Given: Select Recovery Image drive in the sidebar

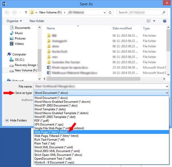Looking at the screenshot, I should [x=25, y=65].
